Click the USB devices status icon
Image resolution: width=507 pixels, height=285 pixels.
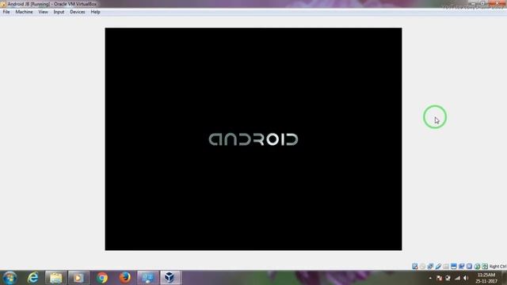(x=438, y=266)
